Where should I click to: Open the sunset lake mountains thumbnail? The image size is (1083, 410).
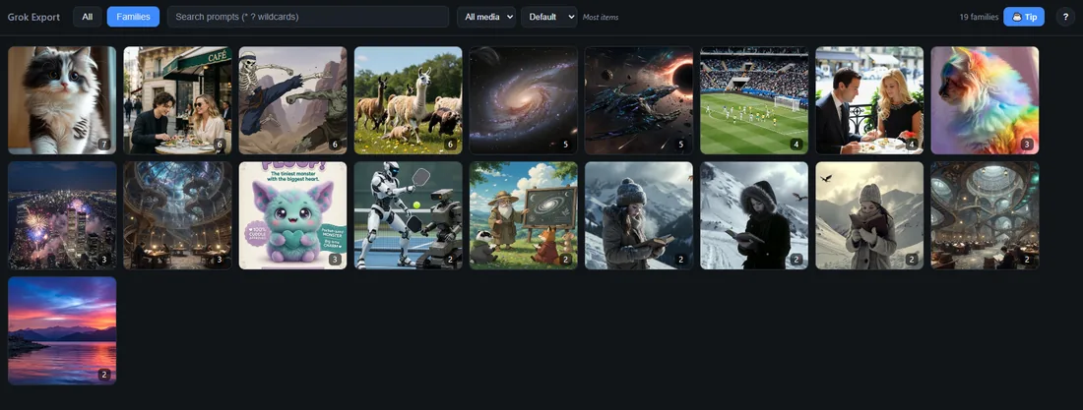[62, 330]
